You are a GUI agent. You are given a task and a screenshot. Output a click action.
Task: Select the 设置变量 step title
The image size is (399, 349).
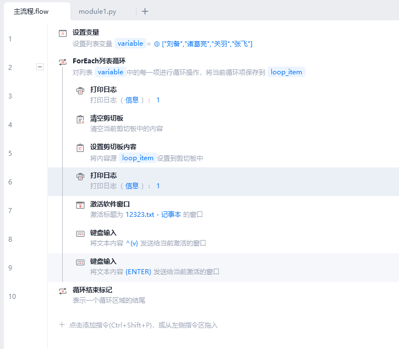(86, 32)
